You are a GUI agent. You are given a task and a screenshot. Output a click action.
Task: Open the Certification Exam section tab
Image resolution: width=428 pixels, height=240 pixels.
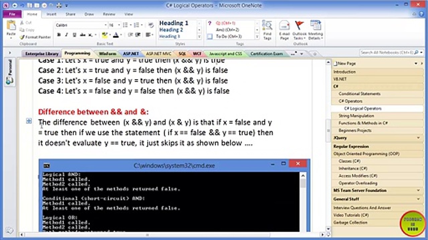tap(266, 54)
